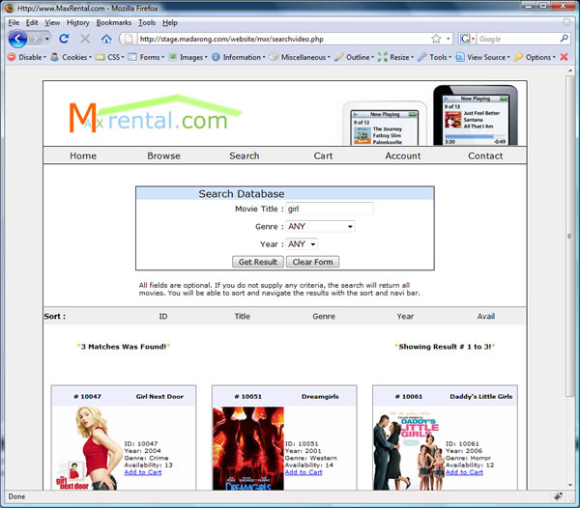Open the Resize developer toolbar menu

(x=395, y=57)
